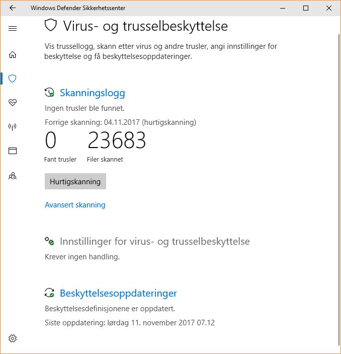Click the Skanningslogg history icon
341x354 pixels.
[x=49, y=93]
